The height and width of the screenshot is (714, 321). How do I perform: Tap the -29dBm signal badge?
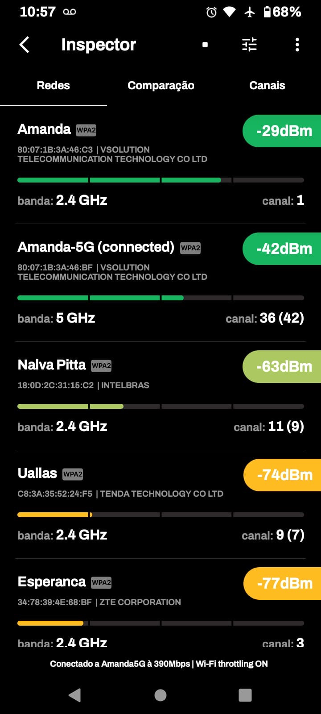(x=284, y=131)
